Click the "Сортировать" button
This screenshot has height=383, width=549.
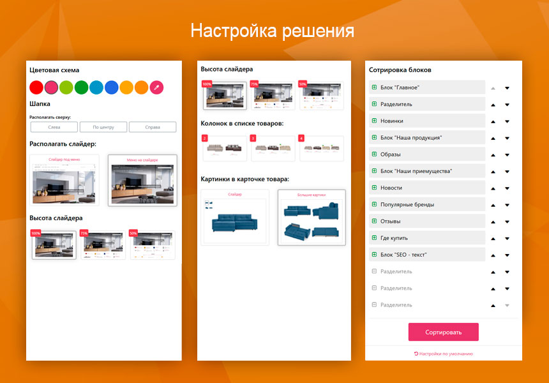click(x=444, y=331)
